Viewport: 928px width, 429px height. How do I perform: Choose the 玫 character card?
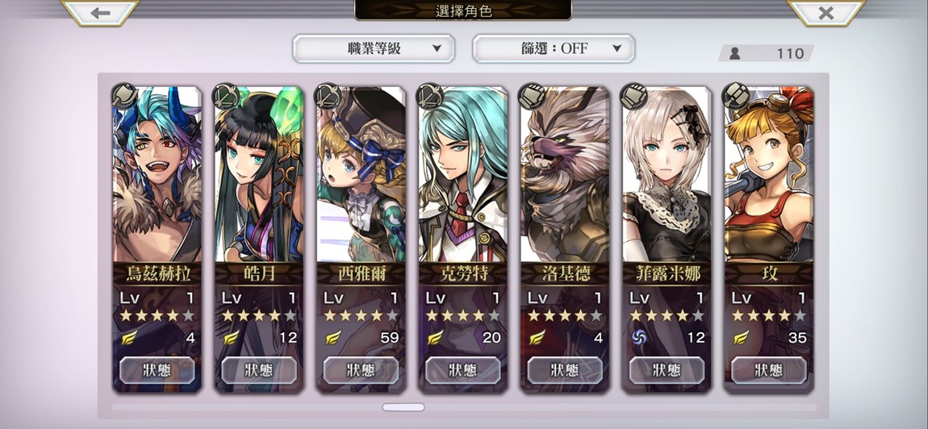click(768, 239)
